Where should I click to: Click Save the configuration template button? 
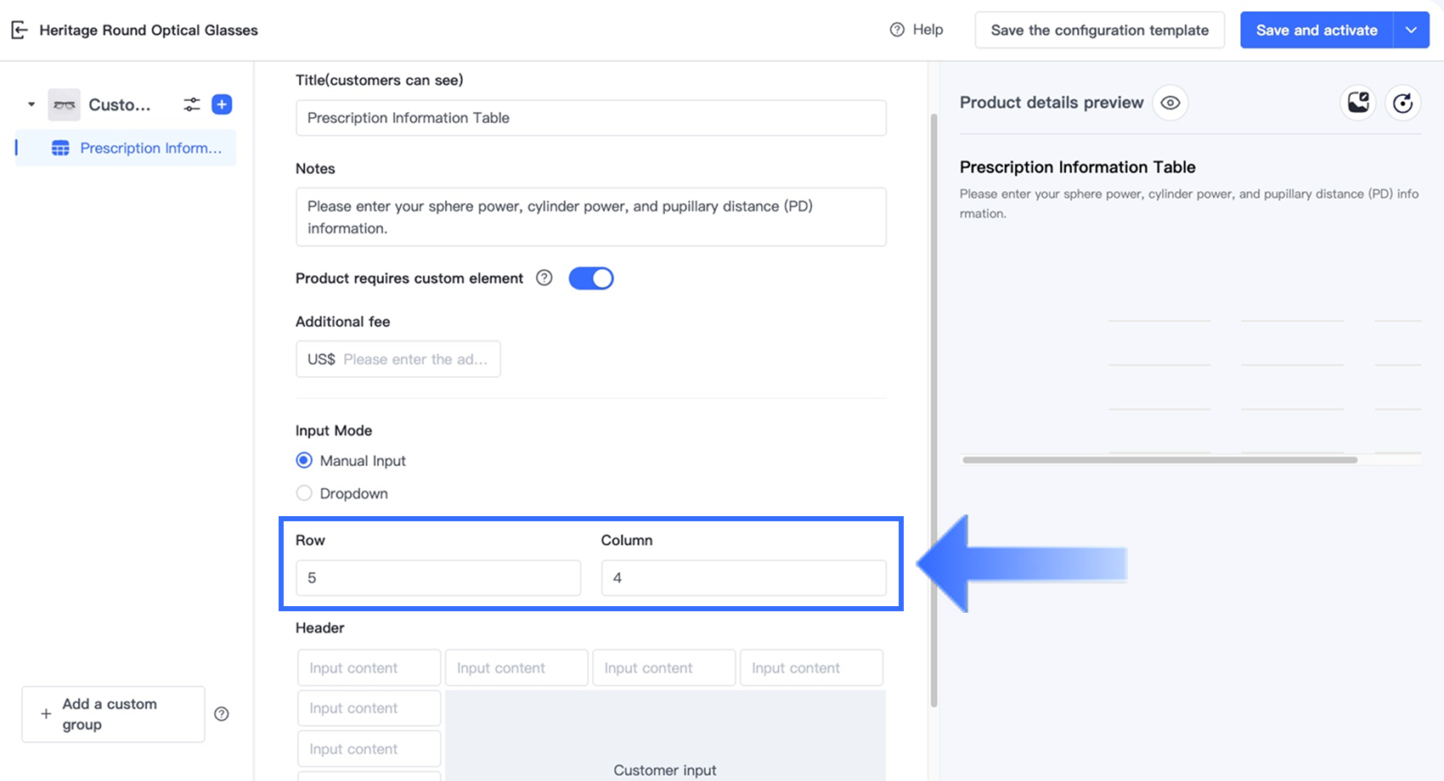[x=1099, y=30]
